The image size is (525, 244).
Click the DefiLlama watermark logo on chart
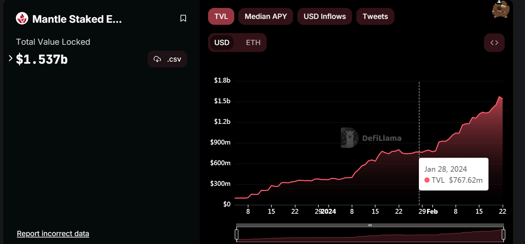[x=349, y=138]
